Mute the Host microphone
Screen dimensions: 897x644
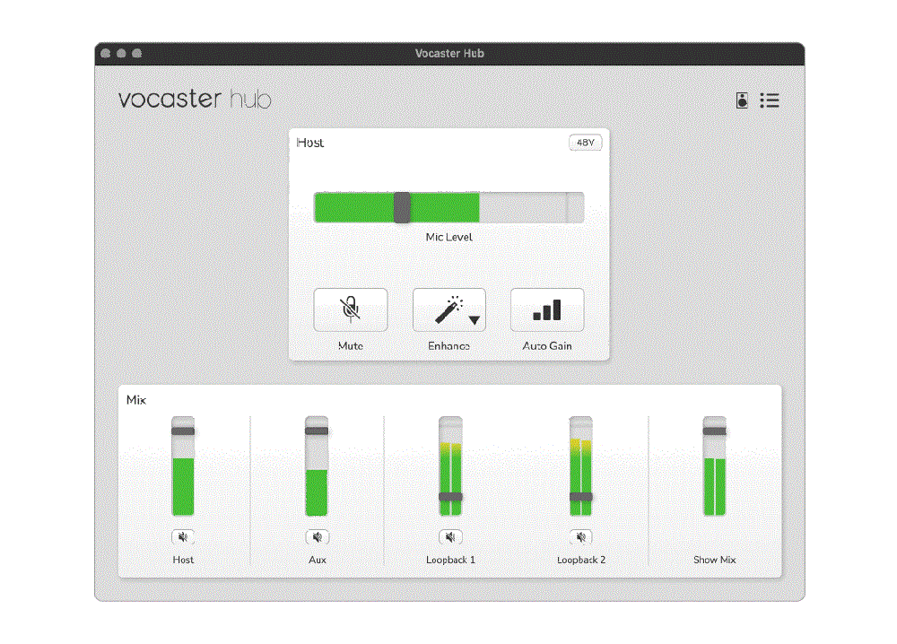(350, 309)
